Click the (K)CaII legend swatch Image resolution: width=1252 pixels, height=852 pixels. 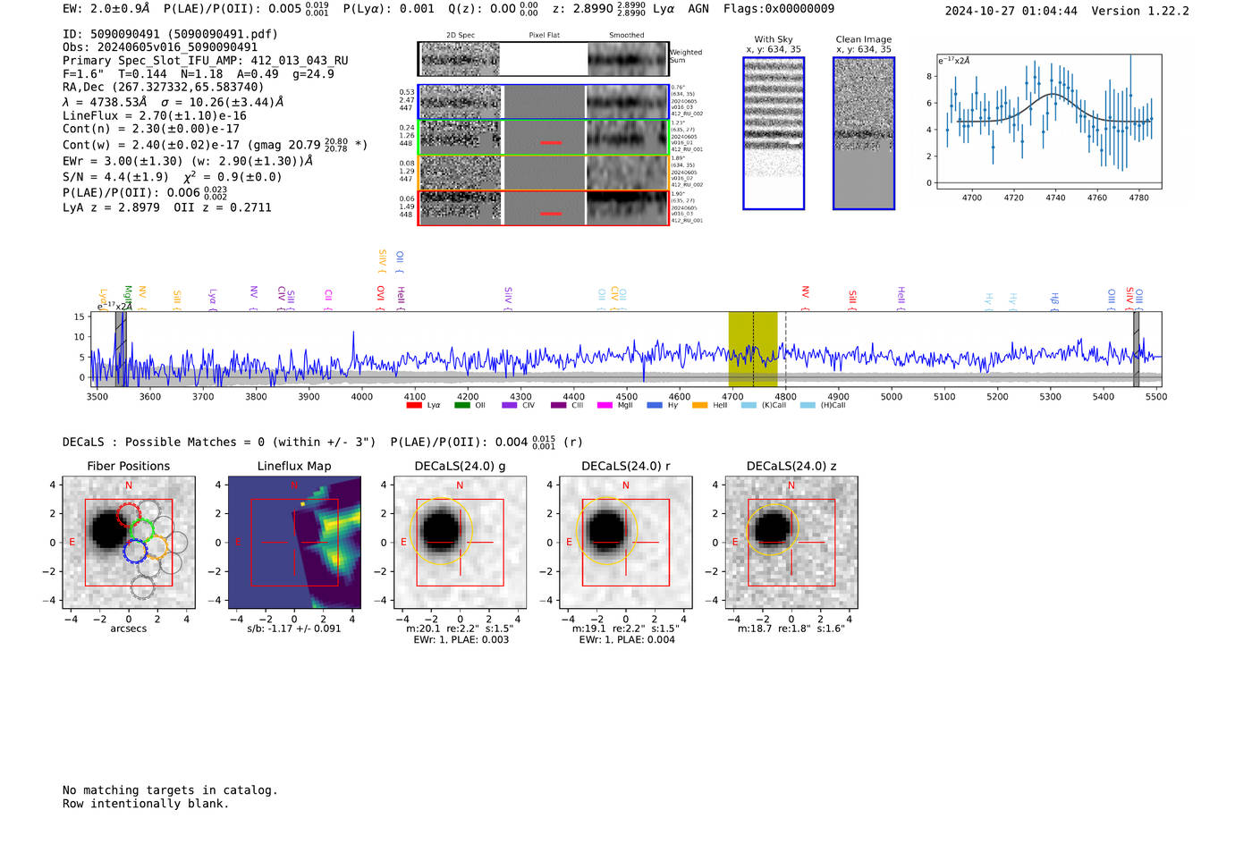point(749,405)
